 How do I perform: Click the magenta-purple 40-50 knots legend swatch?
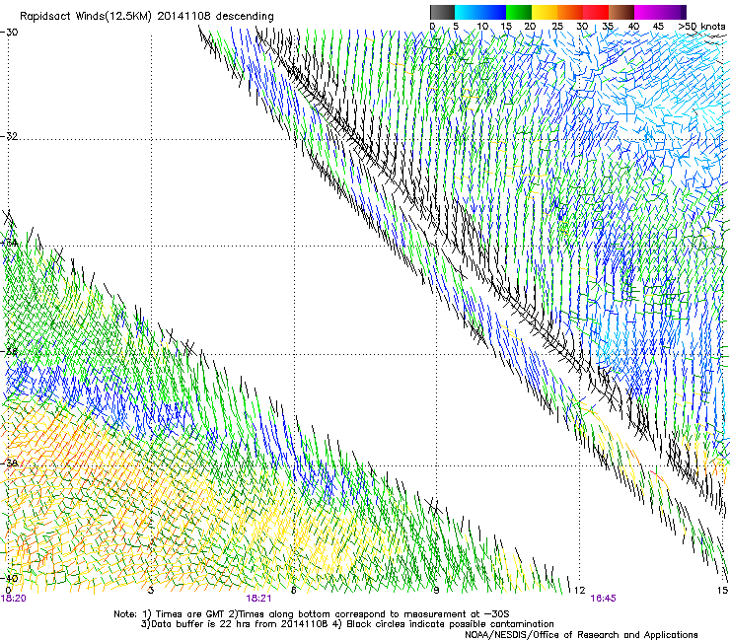[x=660, y=12]
